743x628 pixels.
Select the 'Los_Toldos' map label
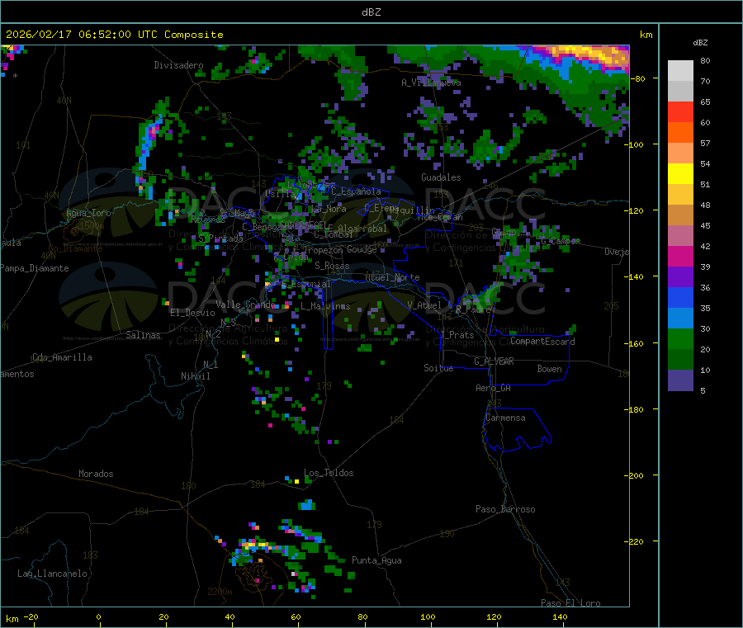click(x=329, y=473)
